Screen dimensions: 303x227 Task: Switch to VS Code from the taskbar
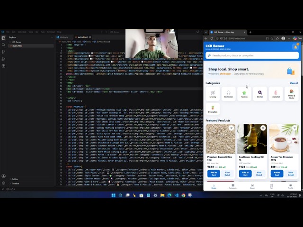pos(176,195)
